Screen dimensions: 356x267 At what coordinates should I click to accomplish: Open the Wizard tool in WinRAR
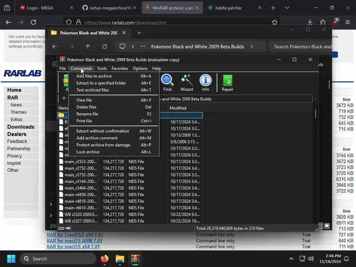tap(187, 83)
